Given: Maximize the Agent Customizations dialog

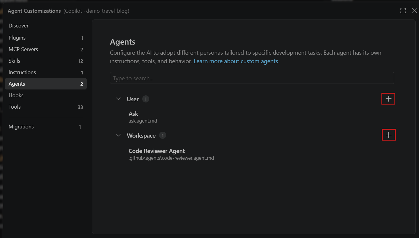Looking at the screenshot, I should pyautogui.click(x=403, y=11).
